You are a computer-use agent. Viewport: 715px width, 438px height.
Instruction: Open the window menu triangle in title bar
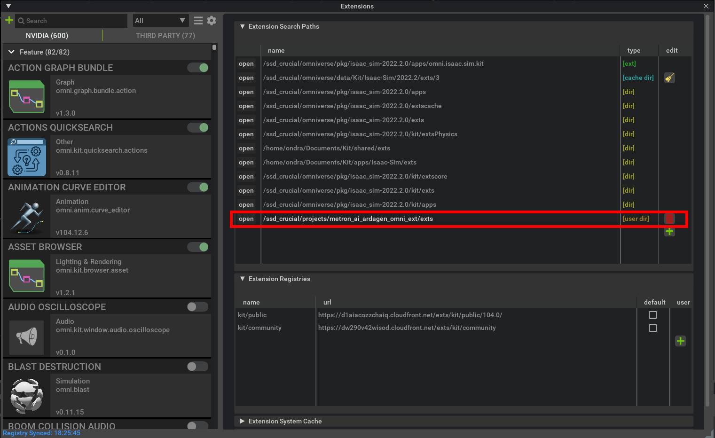(8, 6)
